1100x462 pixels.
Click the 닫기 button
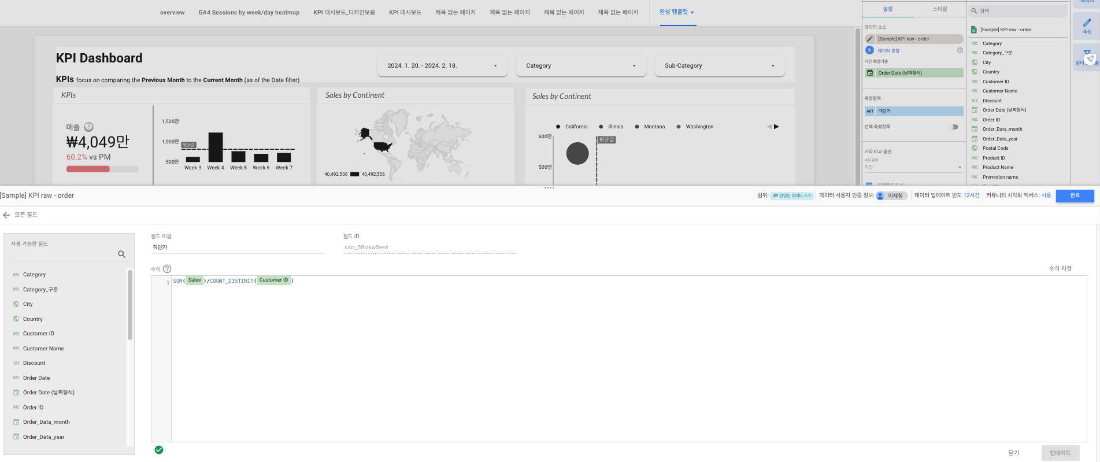click(1014, 453)
